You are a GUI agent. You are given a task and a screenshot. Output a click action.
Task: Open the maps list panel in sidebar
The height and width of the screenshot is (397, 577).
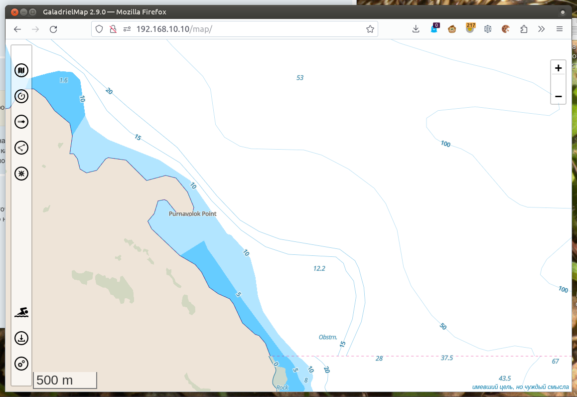pos(21,70)
